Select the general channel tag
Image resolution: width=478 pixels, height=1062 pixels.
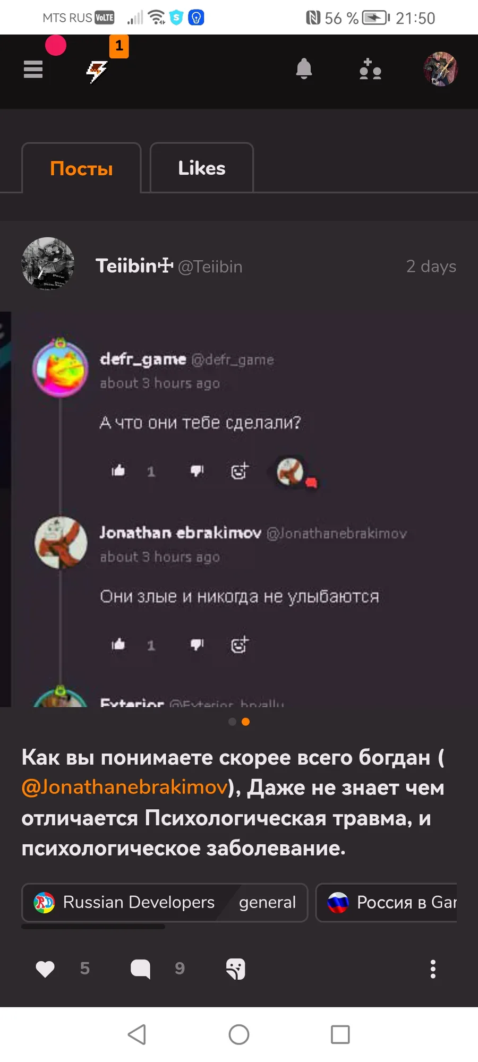(267, 902)
